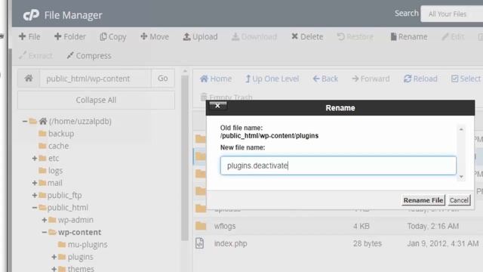Click the dialog scrollbar up arrow
The height and width of the screenshot is (272, 483).
(461, 129)
